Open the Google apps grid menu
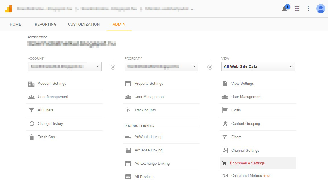The height and width of the screenshot is (185, 328). pyautogui.click(x=297, y=9)
